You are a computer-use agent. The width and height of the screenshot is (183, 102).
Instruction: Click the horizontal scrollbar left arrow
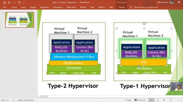coord(39,96)
